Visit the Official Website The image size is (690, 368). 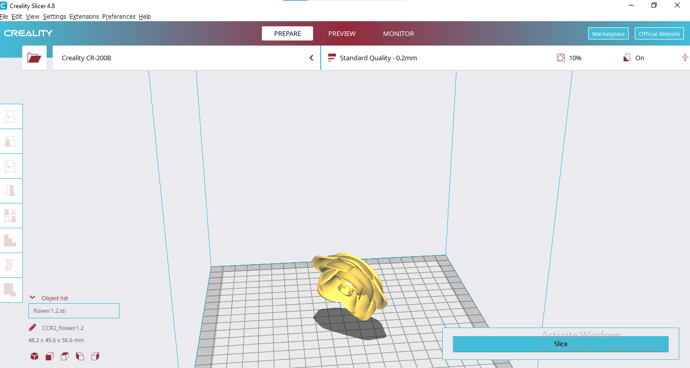(659, 33)
